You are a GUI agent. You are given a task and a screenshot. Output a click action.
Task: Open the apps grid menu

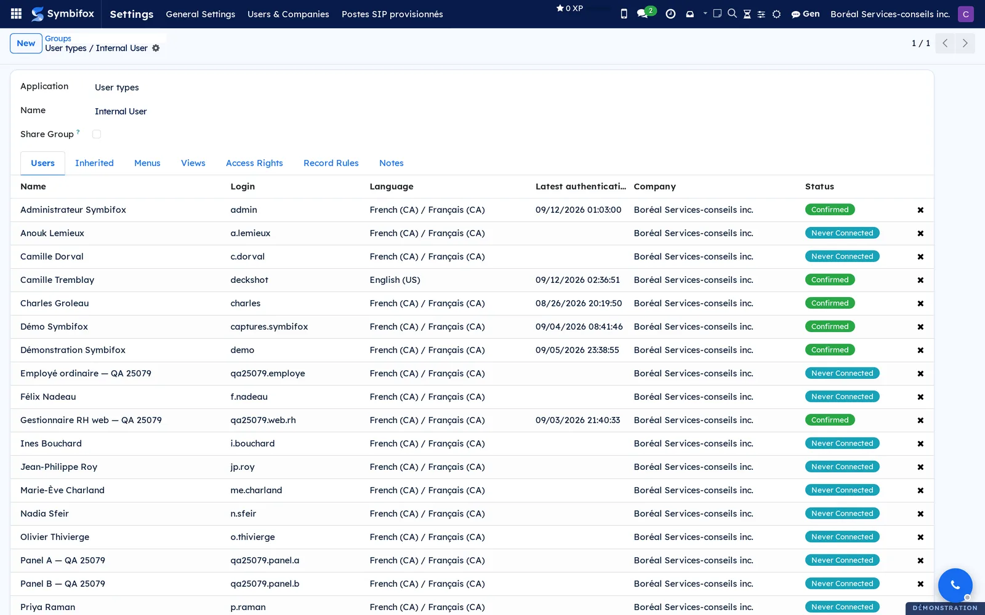(x=17, y=14)
